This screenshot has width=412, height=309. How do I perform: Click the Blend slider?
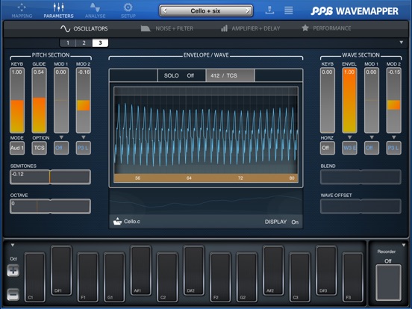[360, 177]
